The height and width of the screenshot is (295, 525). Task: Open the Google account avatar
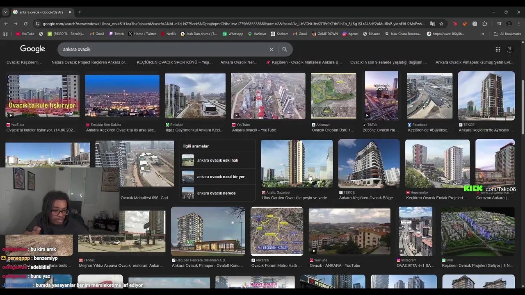point(510,49)
